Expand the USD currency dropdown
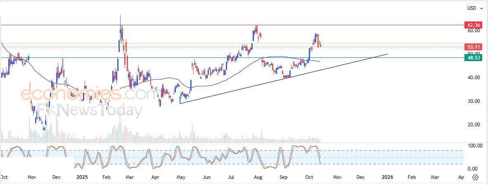The height and width of the screenshot is (185, 488). (474, 8)
